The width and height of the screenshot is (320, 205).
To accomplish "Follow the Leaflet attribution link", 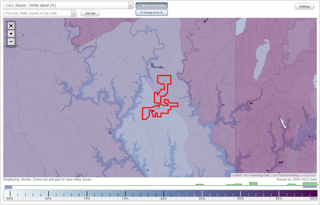I will point(236,175).
